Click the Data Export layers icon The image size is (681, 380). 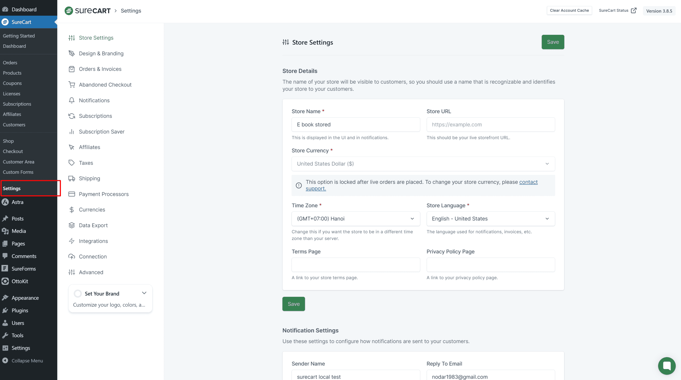72,225
